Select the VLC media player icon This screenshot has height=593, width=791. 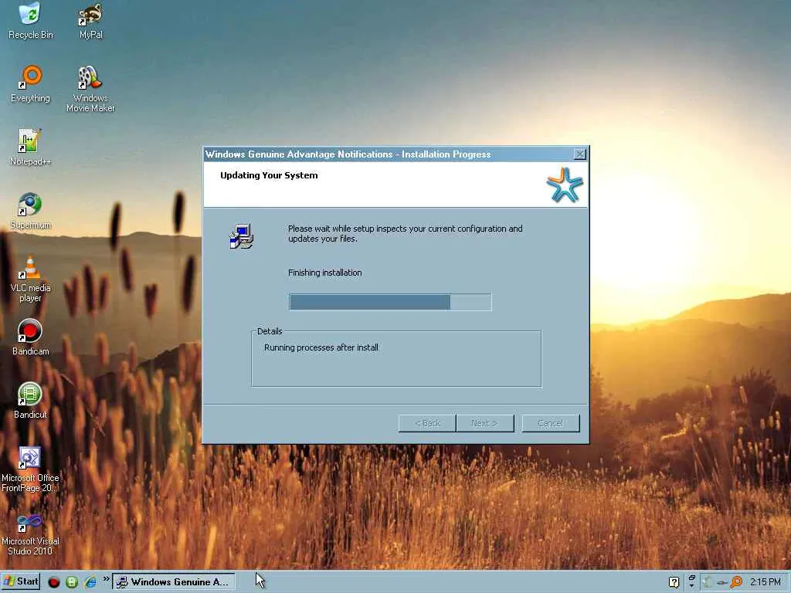pyautogui.click(x=30, y=279)
